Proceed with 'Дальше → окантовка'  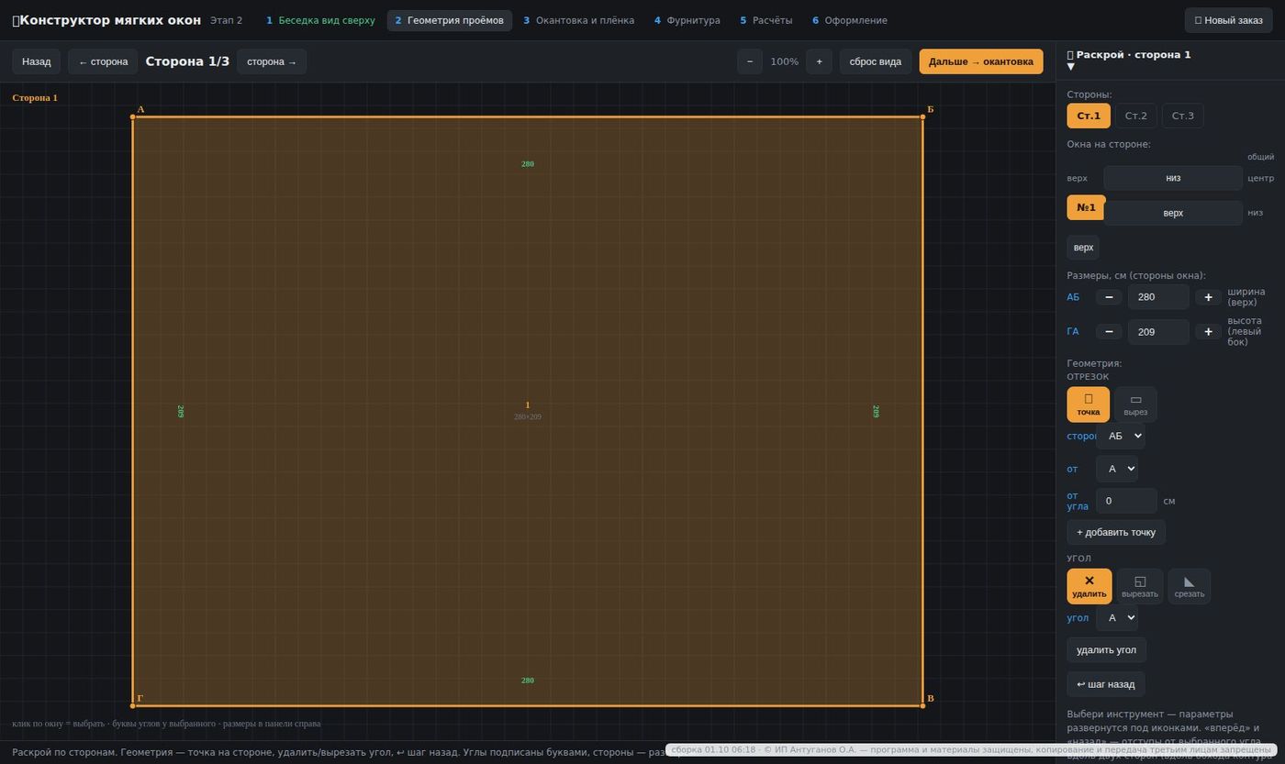(981, 61)
